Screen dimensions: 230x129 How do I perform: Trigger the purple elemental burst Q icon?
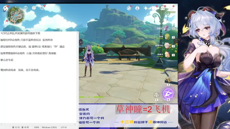(x=168, y=93)
